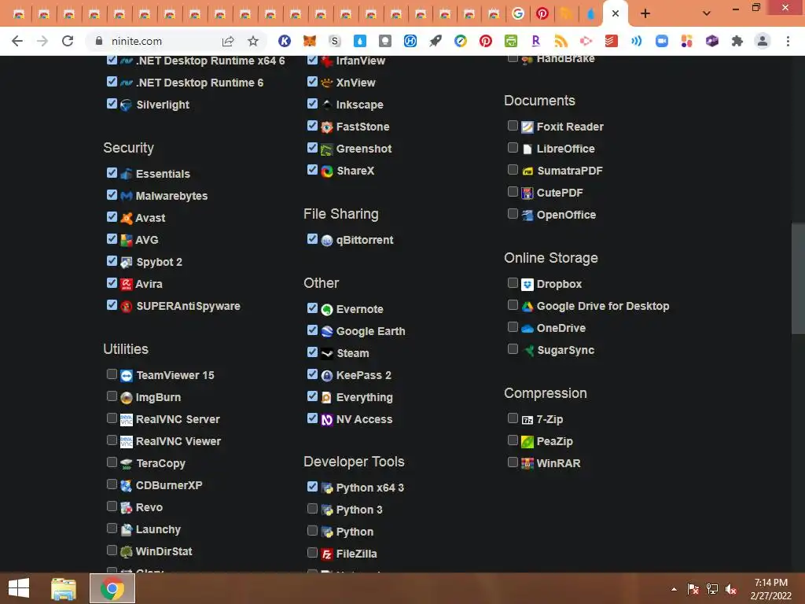Check the LibreOffice checkbox
The width and height of the screenshot is (805, 604).
coord(513,147)
